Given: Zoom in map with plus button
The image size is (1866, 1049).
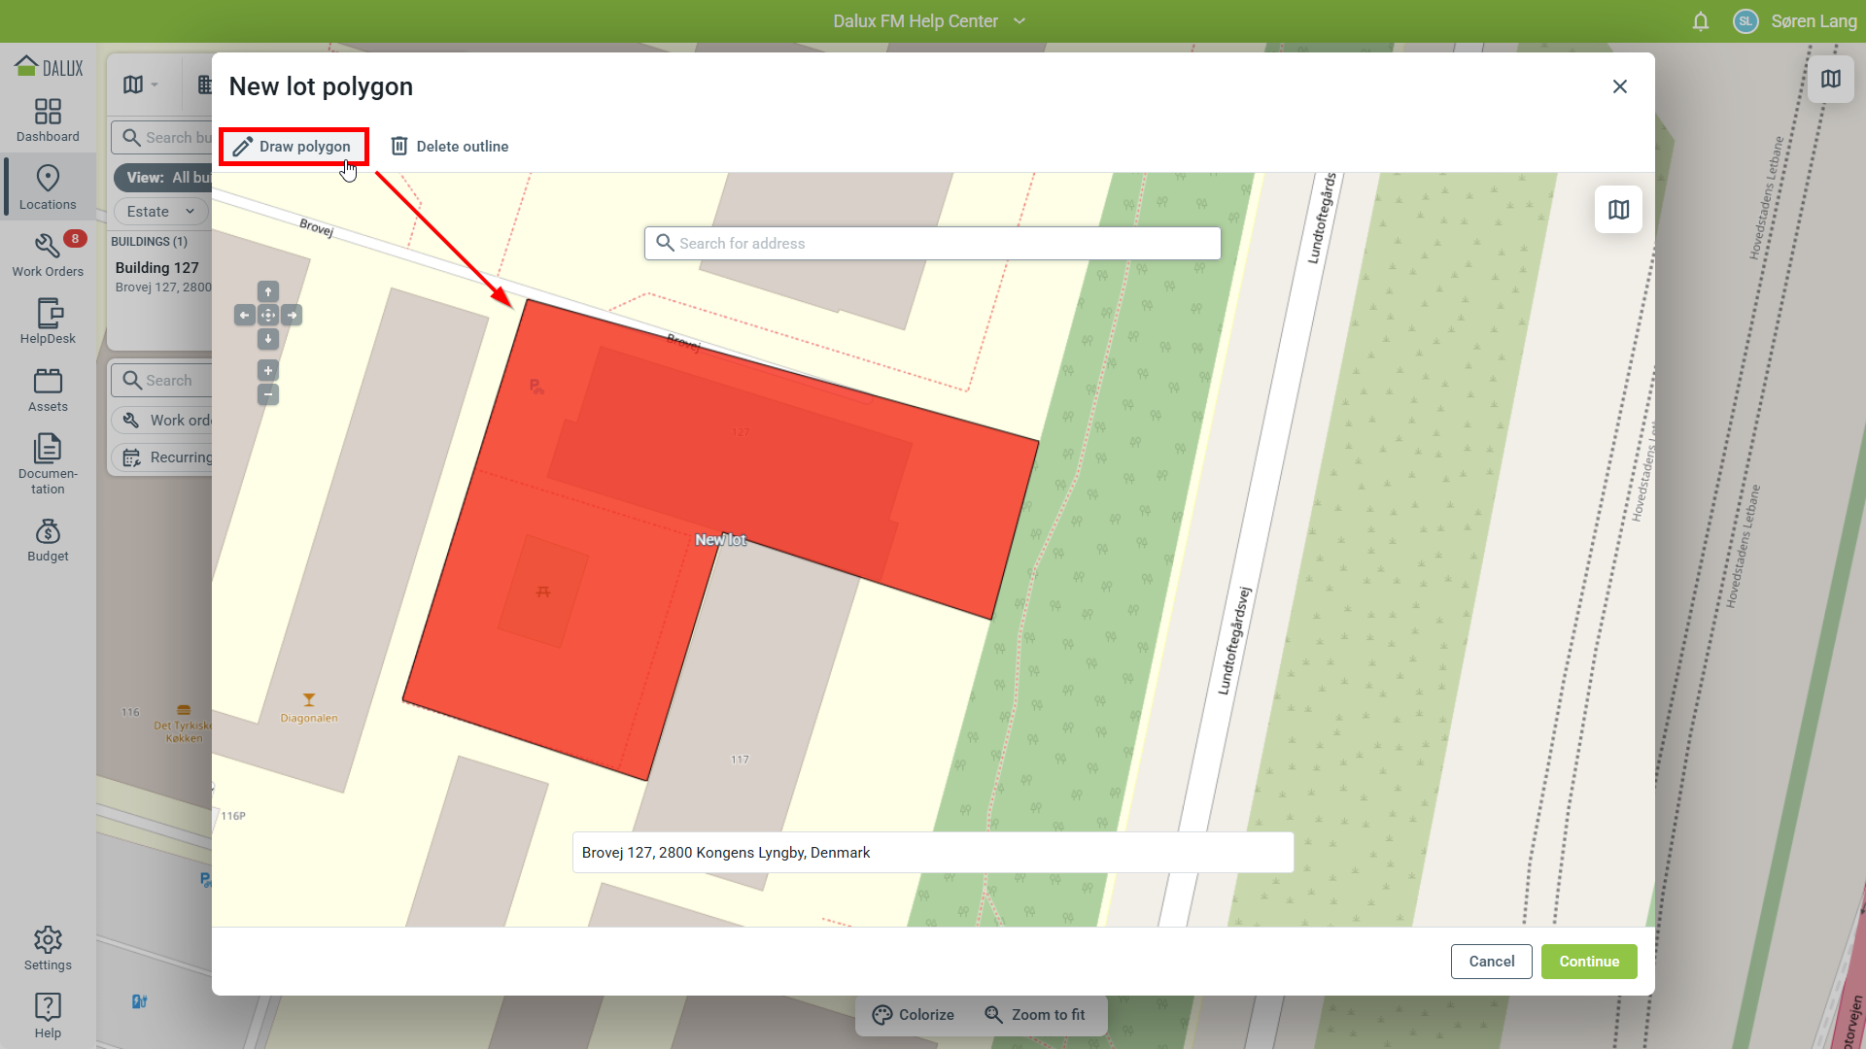Looking at the screenshot, I should (x=268, y=371).
